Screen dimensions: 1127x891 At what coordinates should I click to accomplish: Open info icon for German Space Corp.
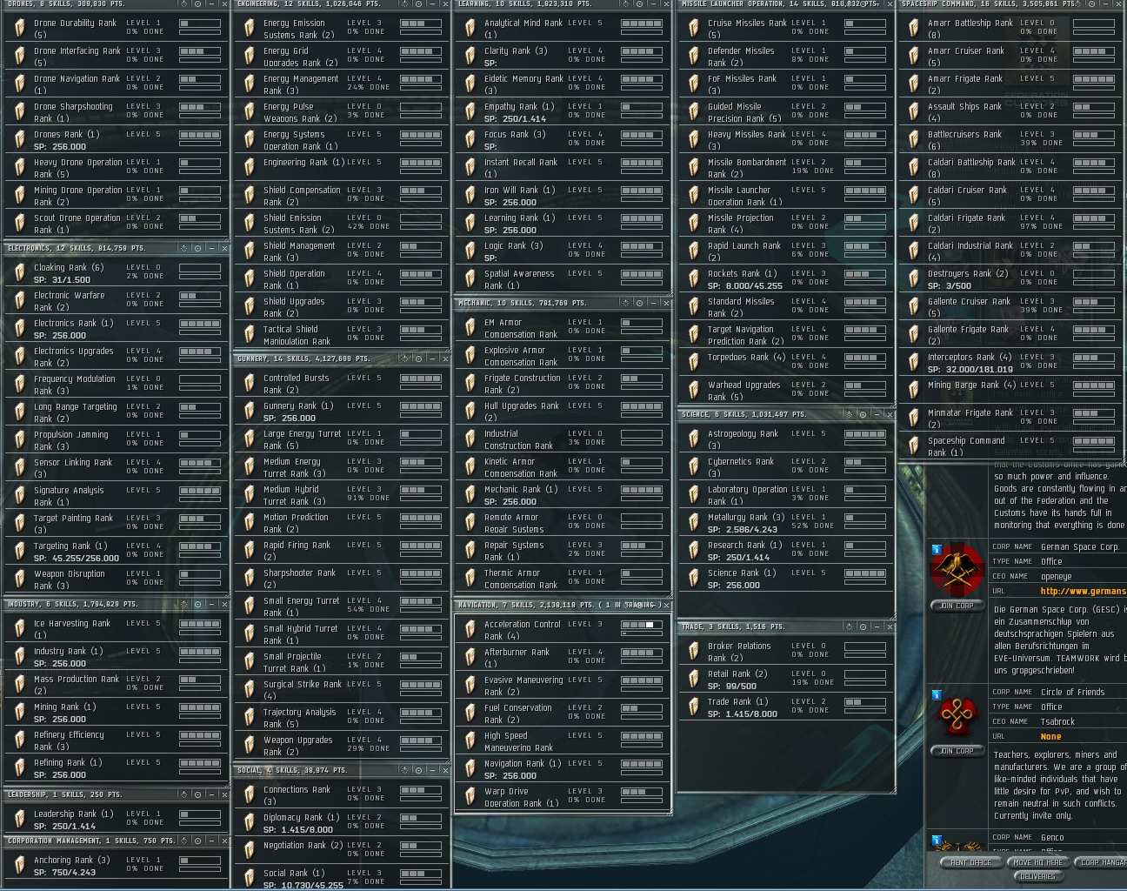click(937, 549)
